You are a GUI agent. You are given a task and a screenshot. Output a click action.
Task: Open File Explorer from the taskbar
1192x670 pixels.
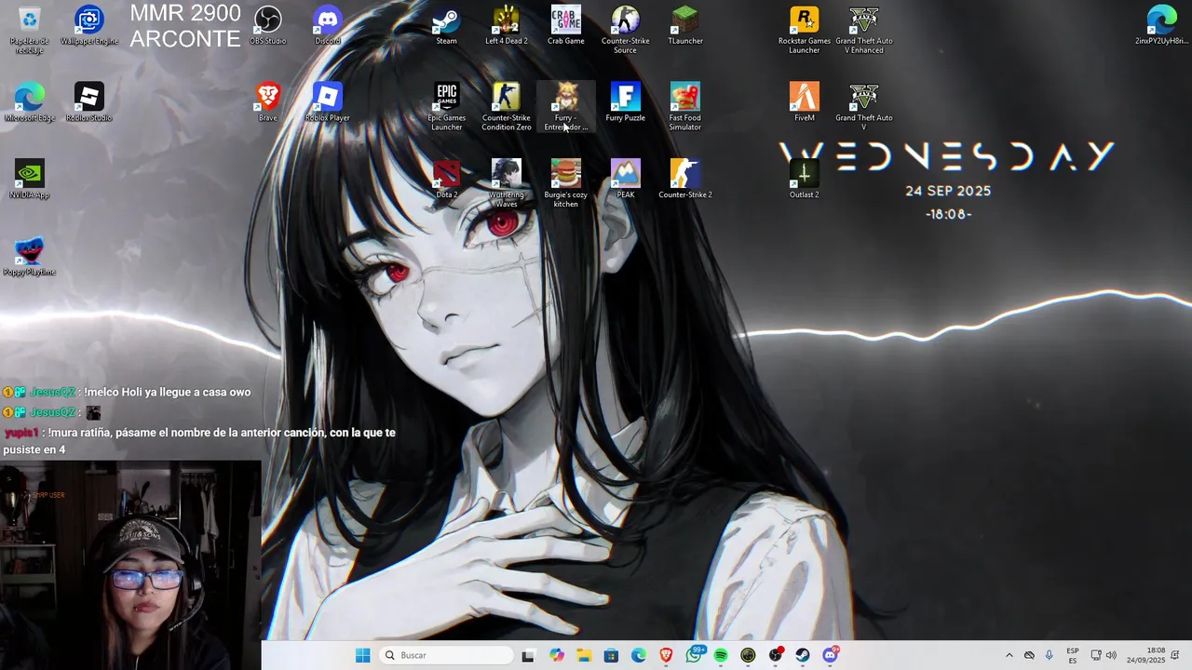coord(584,655)
